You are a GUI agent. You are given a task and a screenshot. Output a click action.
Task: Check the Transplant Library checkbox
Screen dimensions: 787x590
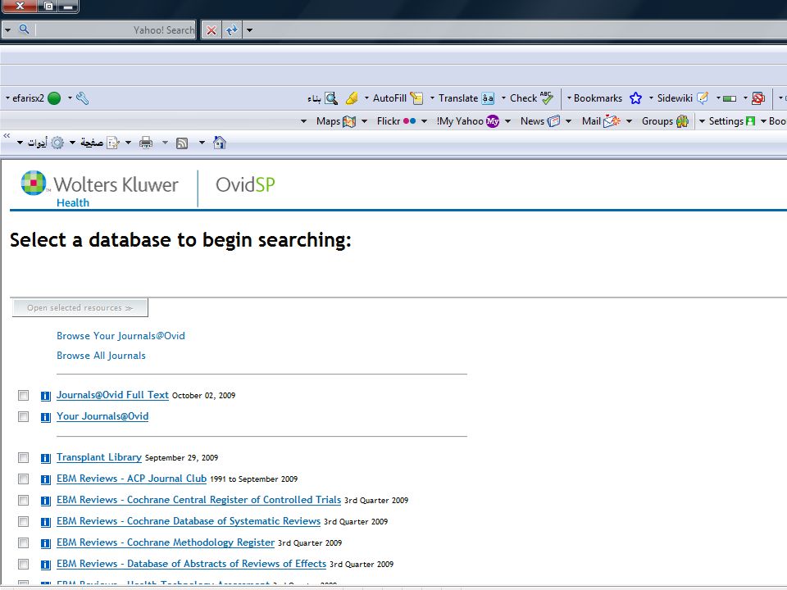tap(23, 457)
